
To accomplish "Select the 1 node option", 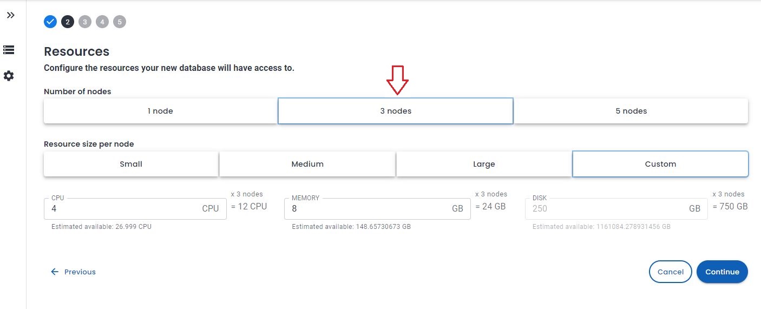I will 160,111.
